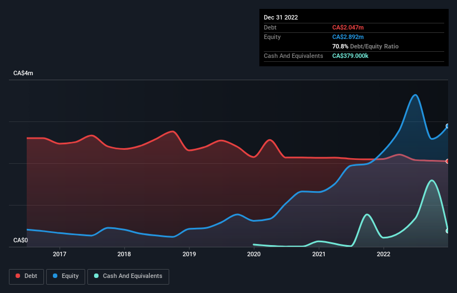Click the CA$4m y-axis label
Image resolution: width=457 pixels, height=293 pixels.
[23, 73]
